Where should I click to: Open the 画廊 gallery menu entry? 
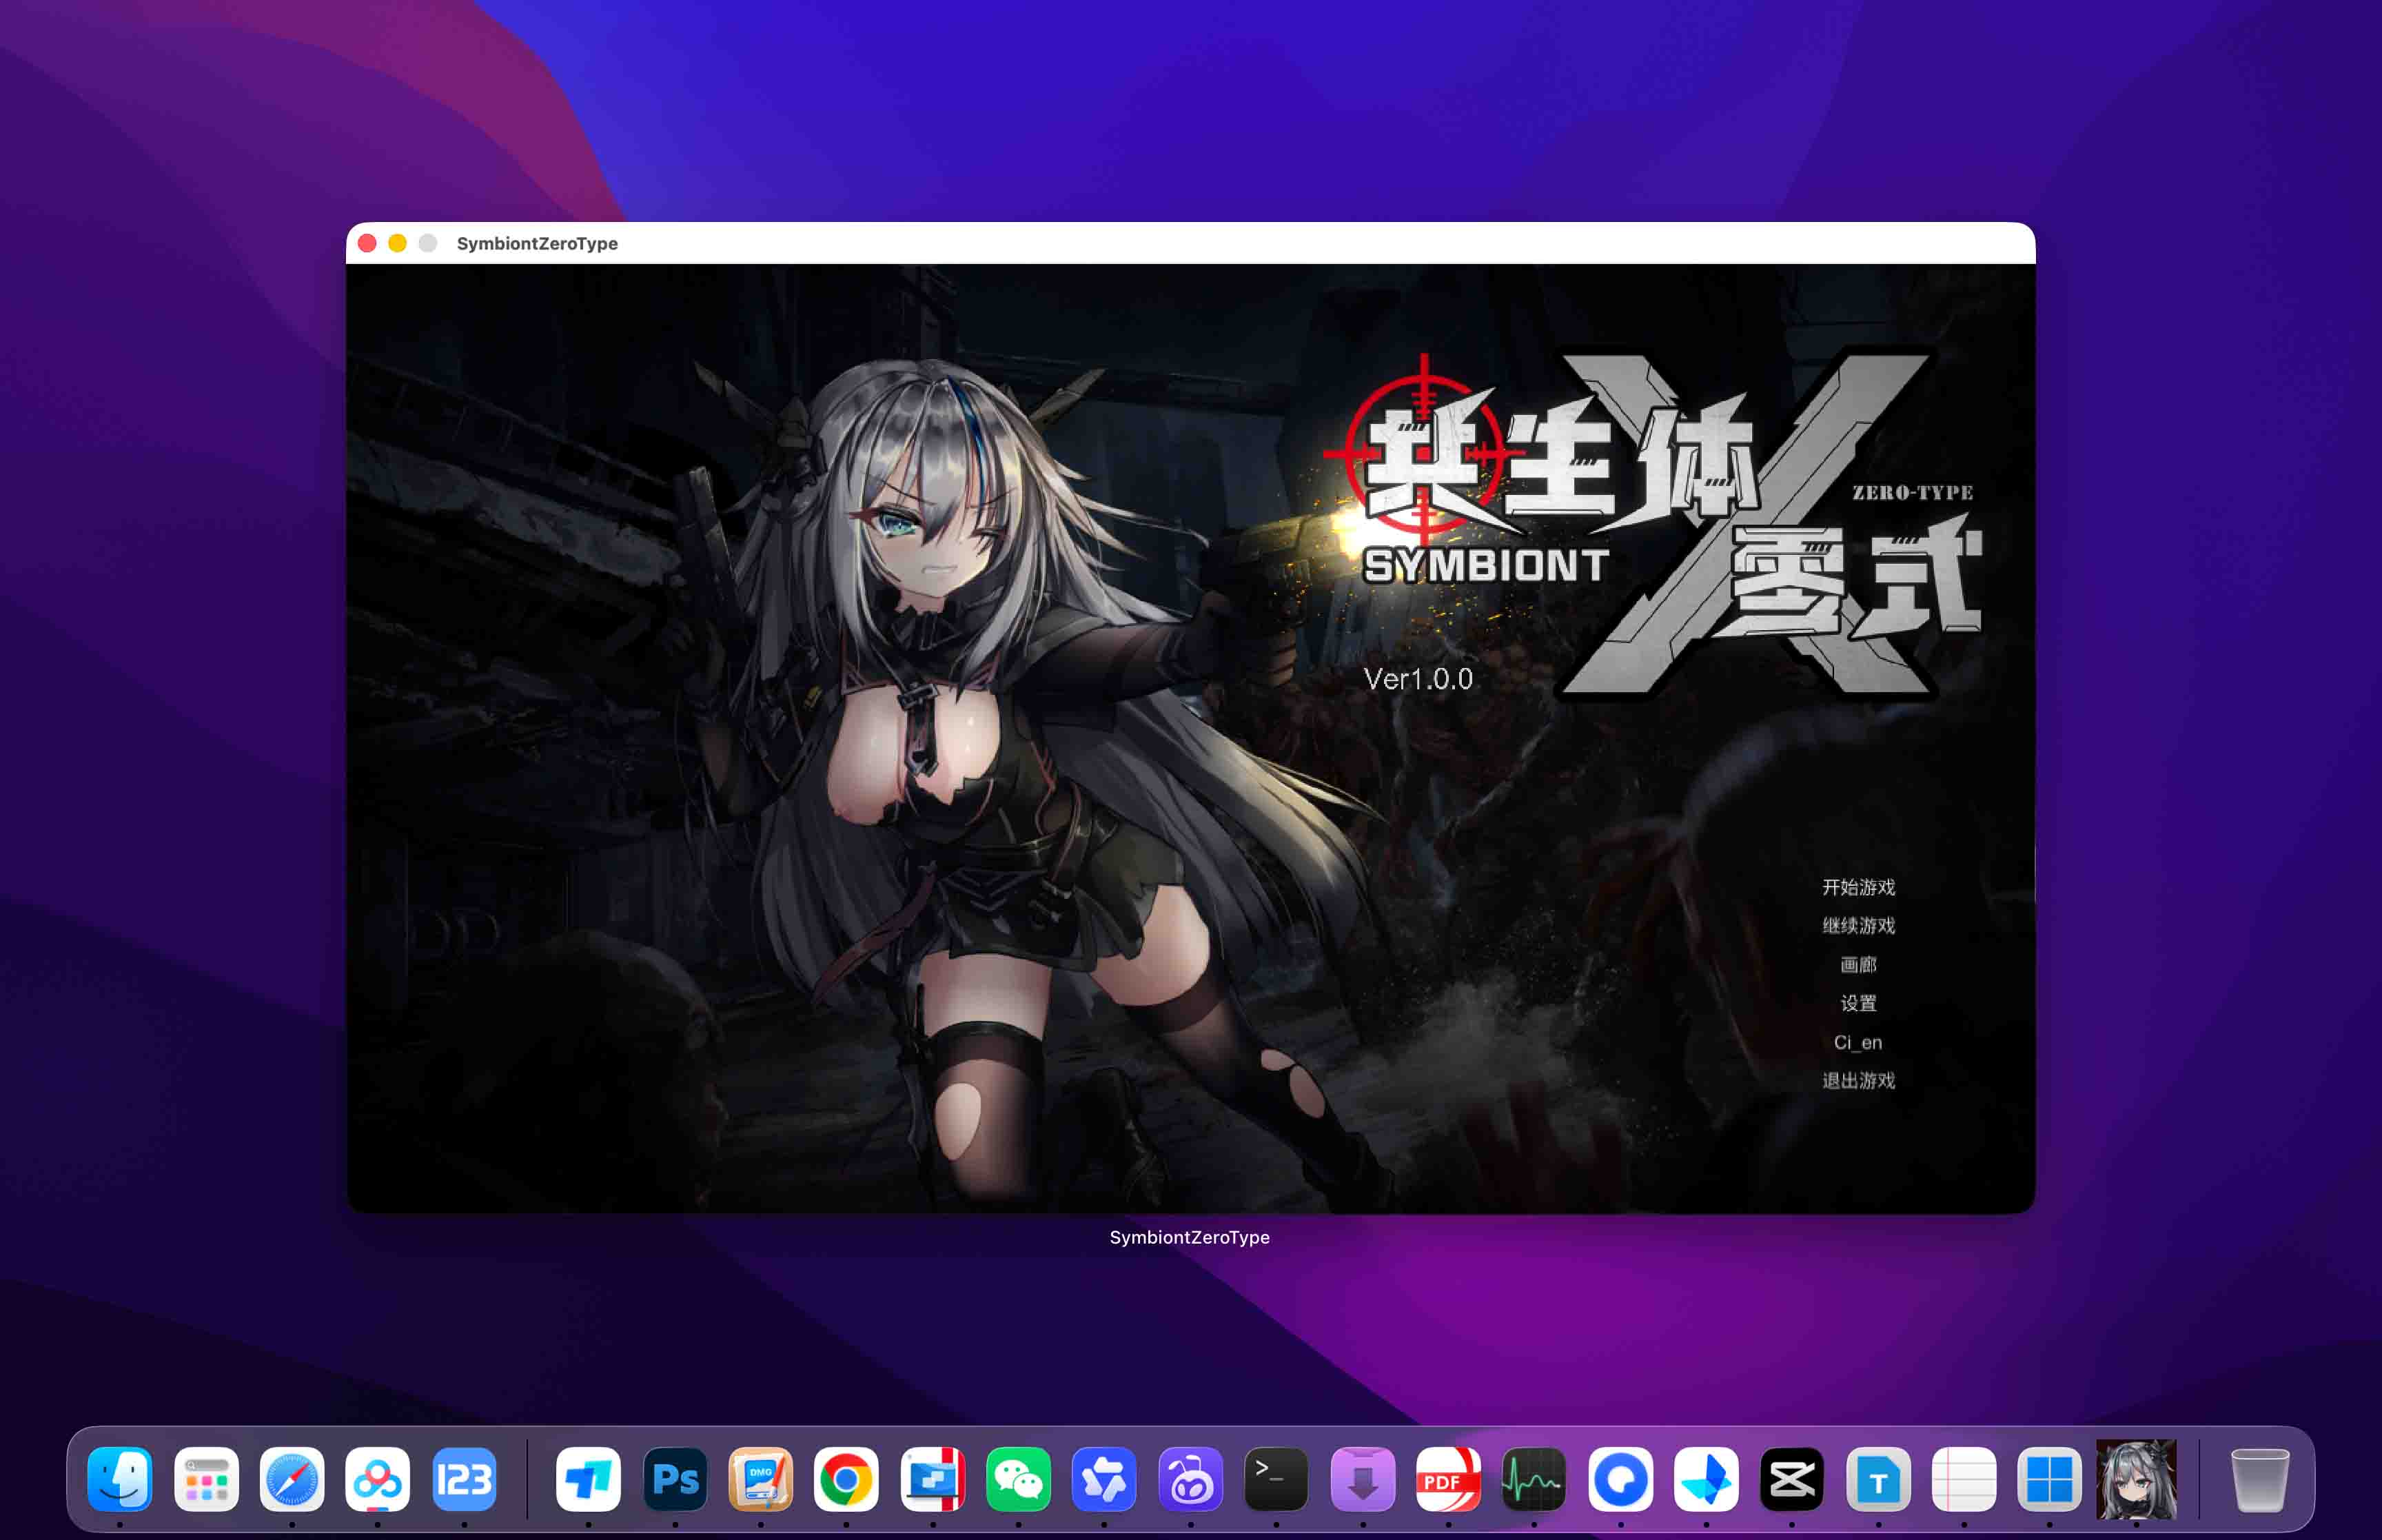[1858, 964]
